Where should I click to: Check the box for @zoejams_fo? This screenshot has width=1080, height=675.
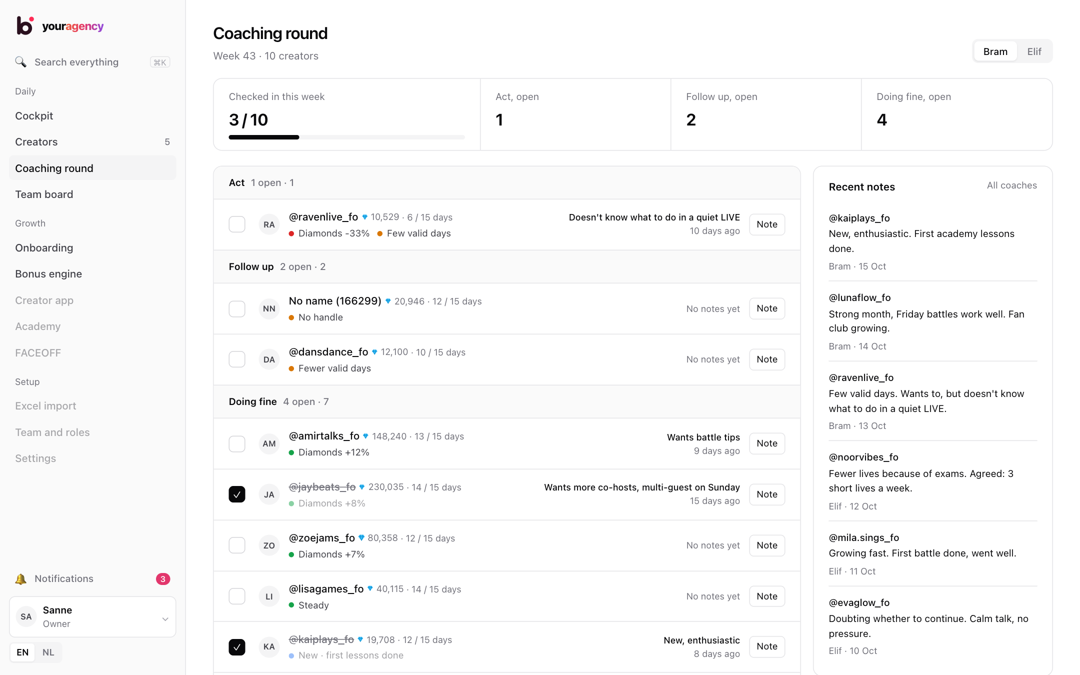[x=237, y=545]
